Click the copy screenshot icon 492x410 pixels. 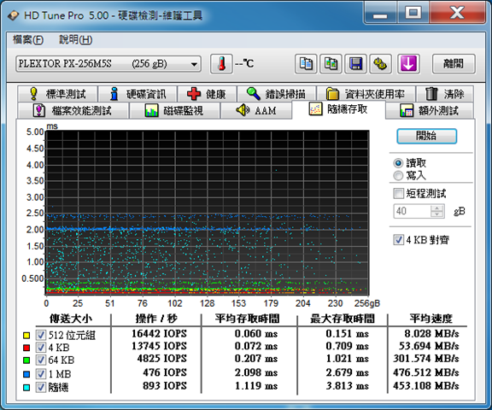pyautogui.click(x=331, y=64)
